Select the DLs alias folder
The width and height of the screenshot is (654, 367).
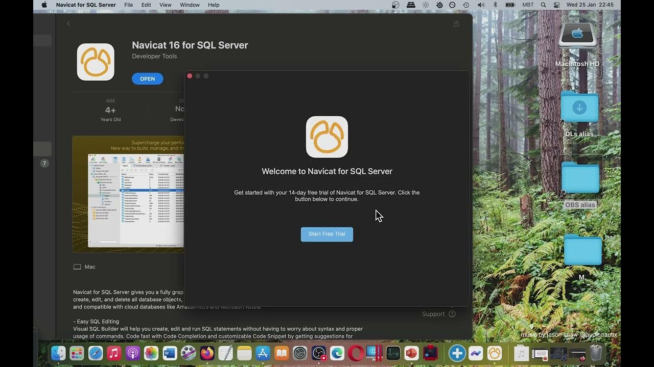click(x=579, y=108)
